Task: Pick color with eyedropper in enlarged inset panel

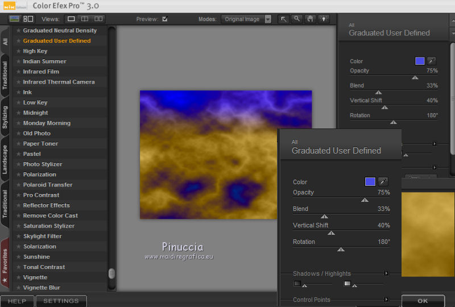Action: coord(383,182)
